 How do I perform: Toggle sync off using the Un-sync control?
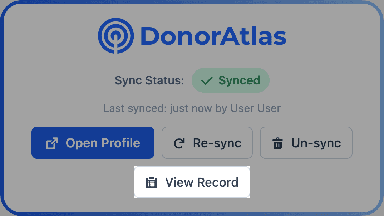coord(306,143)
